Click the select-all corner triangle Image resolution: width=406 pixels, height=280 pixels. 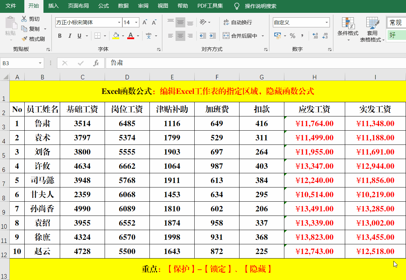(5, 77)
